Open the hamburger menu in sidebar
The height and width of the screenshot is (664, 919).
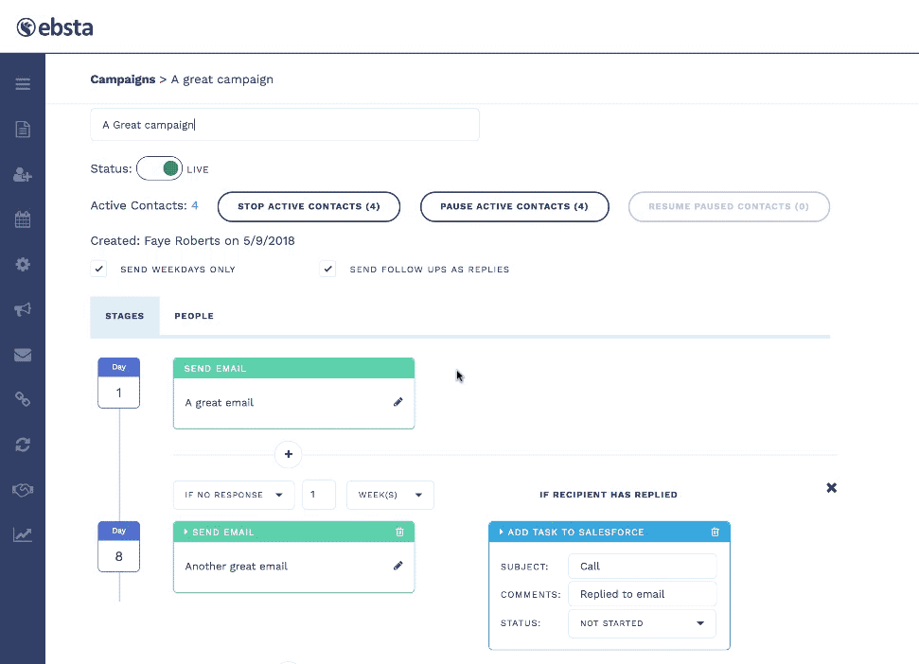click(23, 84)
